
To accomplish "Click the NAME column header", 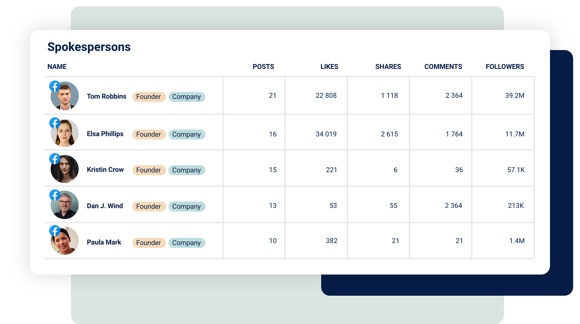I will [x=57, y=67].
